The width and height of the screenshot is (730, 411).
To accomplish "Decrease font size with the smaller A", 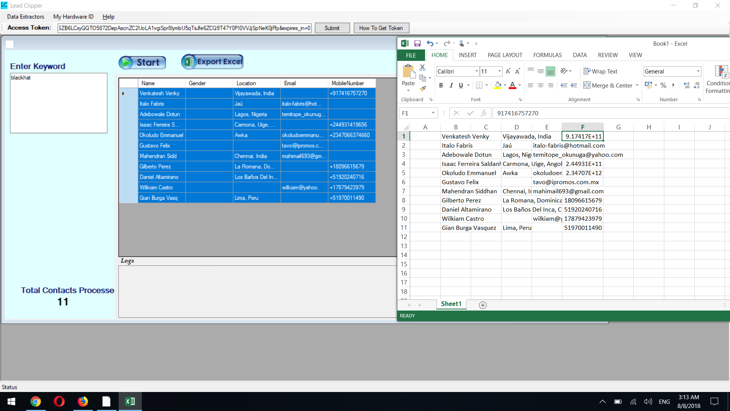I will click(517, 71).
